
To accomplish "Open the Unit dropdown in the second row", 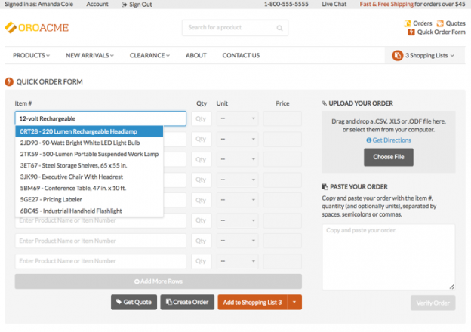I will coord(237,139).
